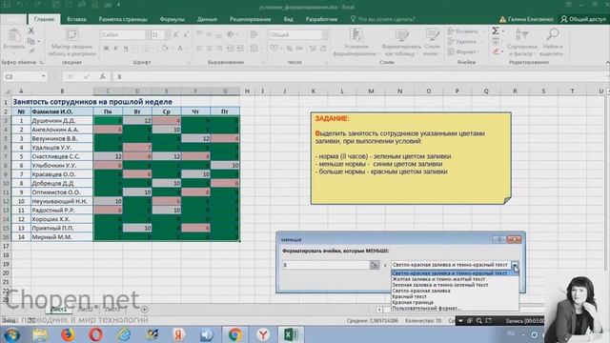This screenshot has width=610, height=343.
Task: Switch to the Разметка страницы tab
Action: coord(123,19)
